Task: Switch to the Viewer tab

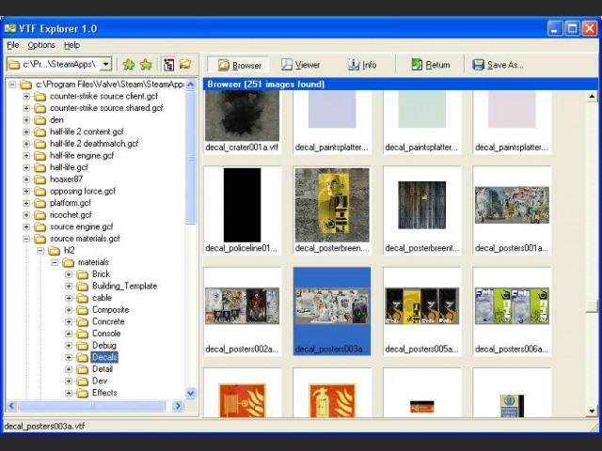Action: 300,65
